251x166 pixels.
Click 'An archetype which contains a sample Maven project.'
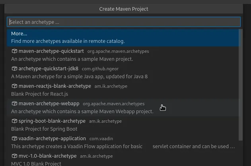pos(72,59)
